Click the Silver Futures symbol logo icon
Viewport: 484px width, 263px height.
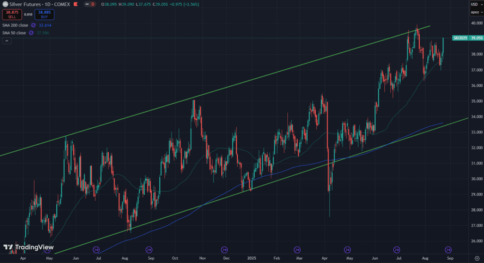[x=5, y=4]
